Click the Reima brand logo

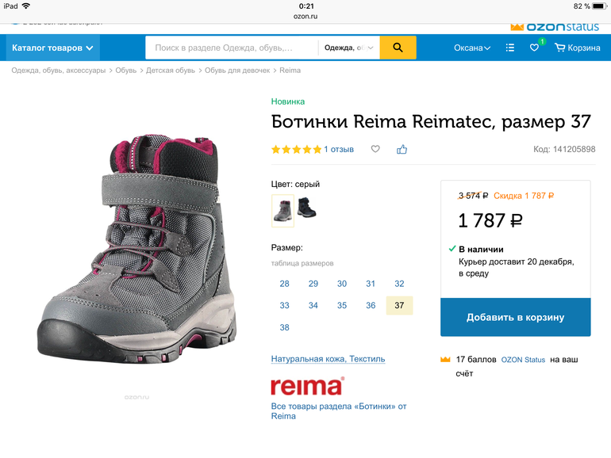(307, 386)
